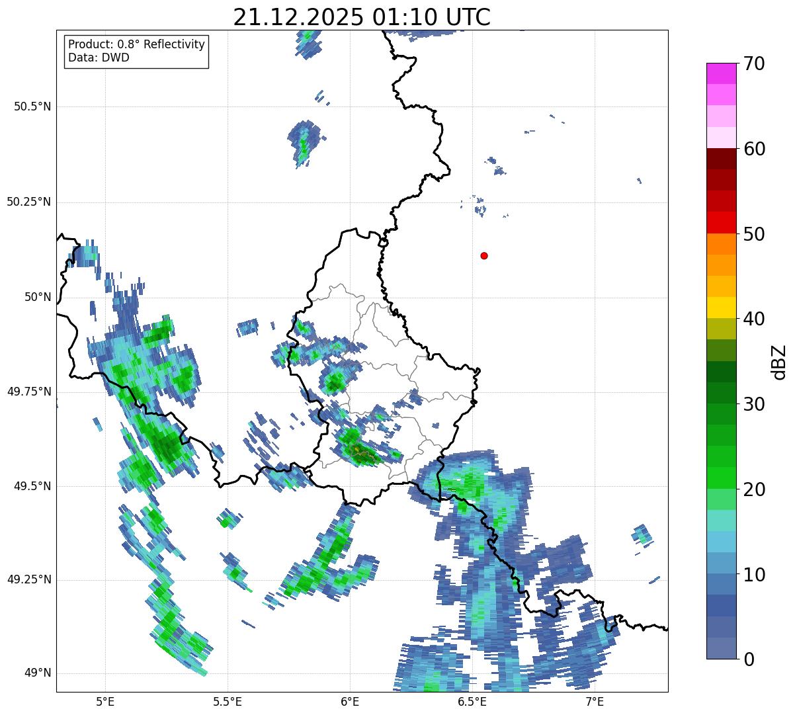Click the colorbar tick label 40

[x=754, y=319]
